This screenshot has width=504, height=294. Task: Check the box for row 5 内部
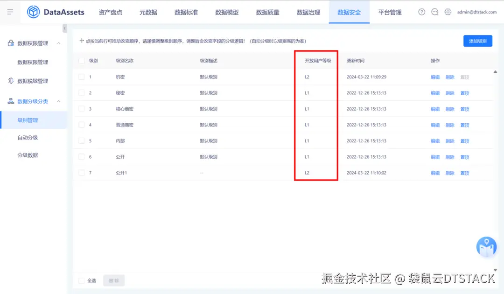coord(82,141)
